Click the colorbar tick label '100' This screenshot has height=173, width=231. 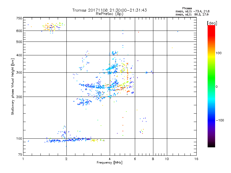(x=219, y=53)
